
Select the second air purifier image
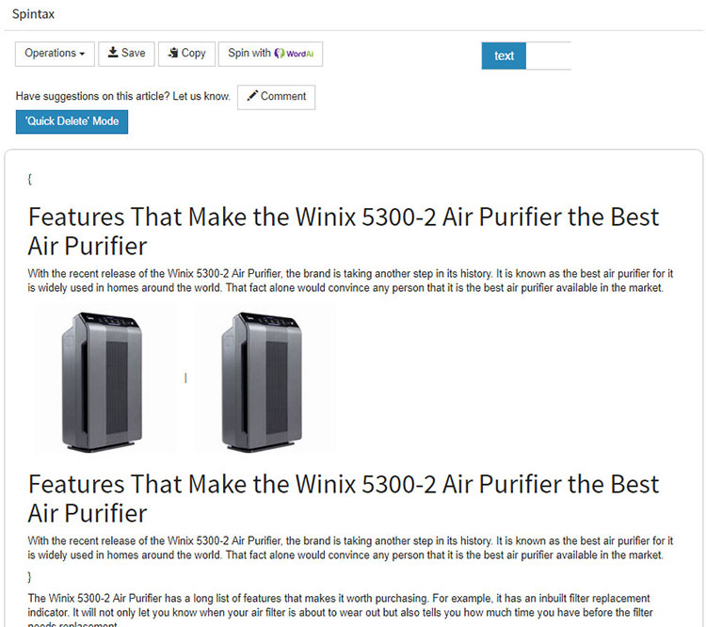tap(265, 379)
